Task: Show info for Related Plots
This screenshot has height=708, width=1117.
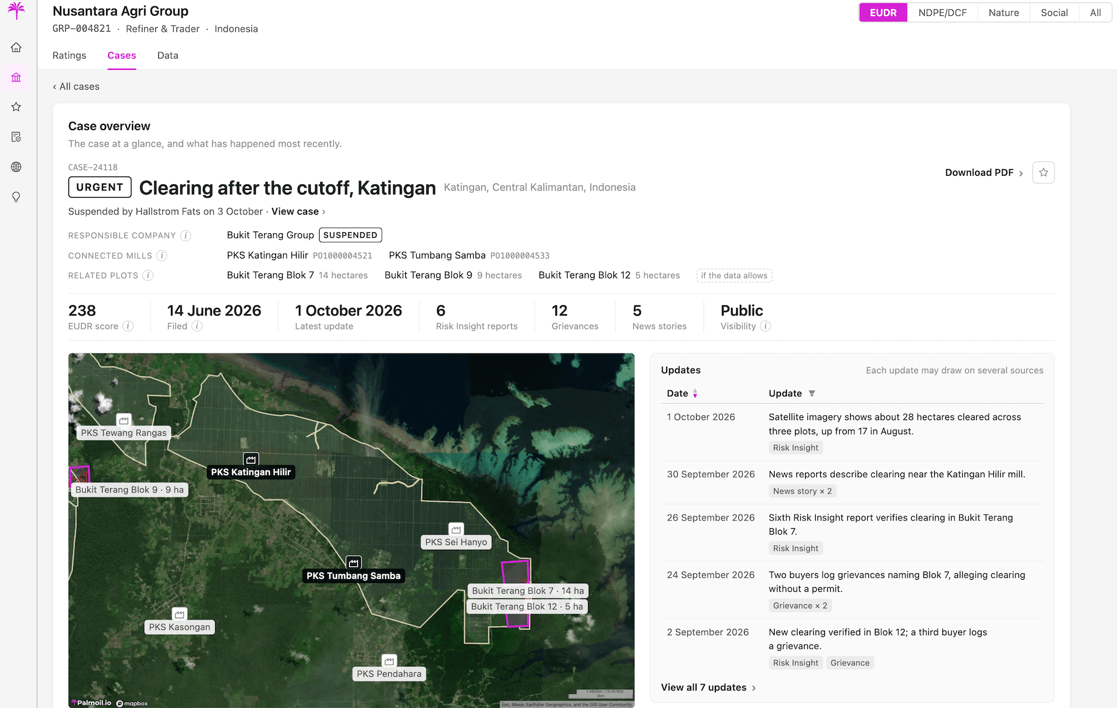Action: (148, 275)
